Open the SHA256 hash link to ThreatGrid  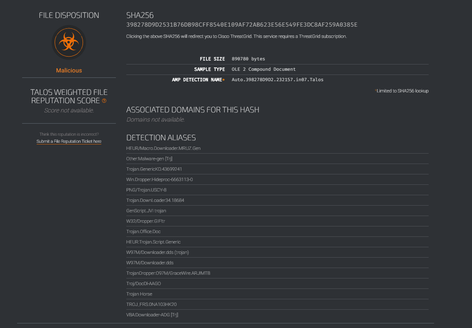(x=242, y=25)
